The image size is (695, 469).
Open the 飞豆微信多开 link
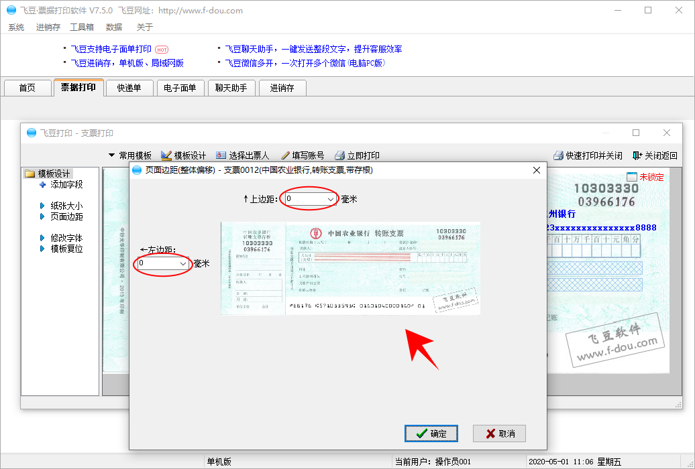point(305,64)
